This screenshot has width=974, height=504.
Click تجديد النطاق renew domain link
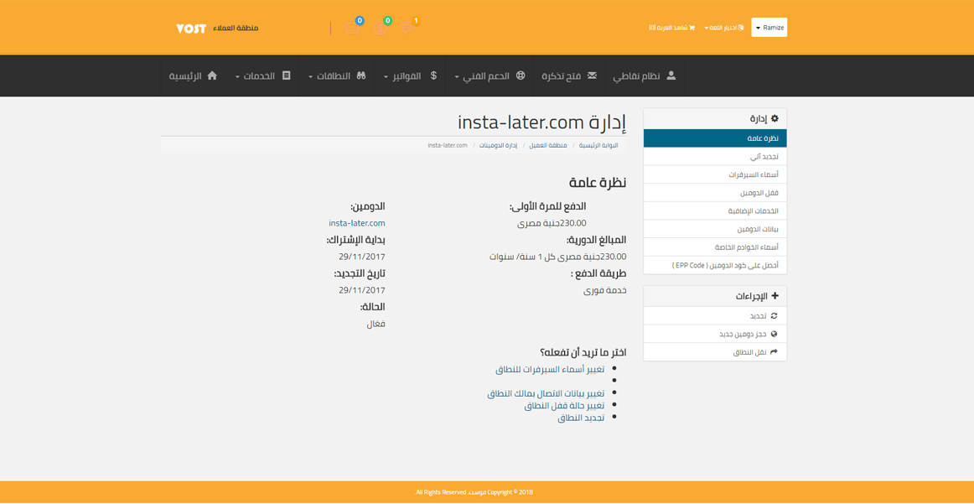582,418
